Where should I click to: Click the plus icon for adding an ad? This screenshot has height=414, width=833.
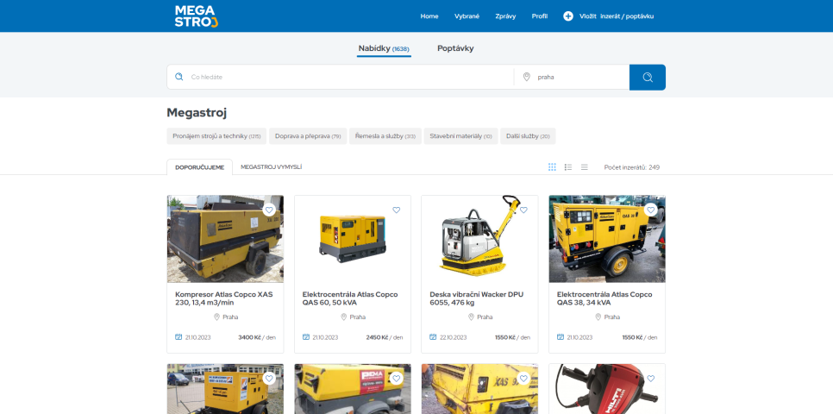tap(568, 16)
